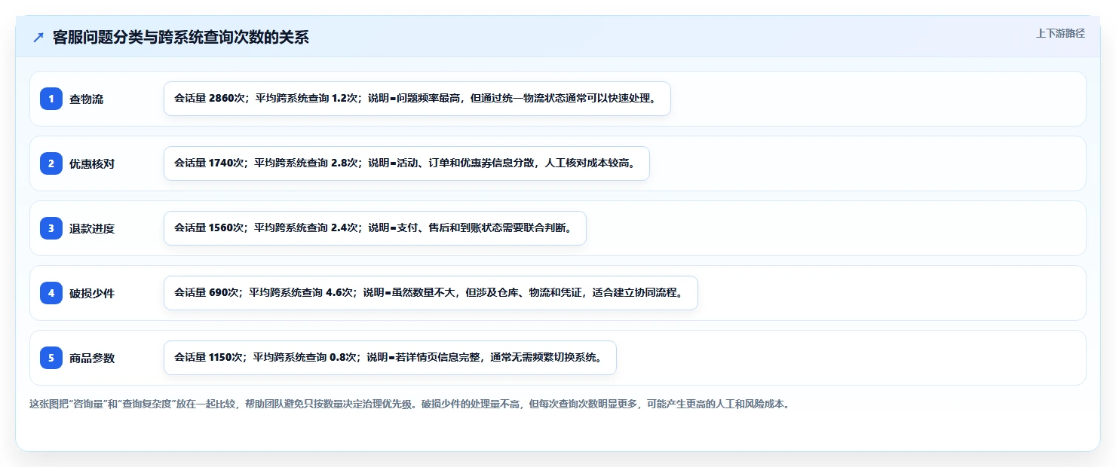1116x467 pixels.
Task: Click the number 2 badge for 优惠核对
Action: (51, 163)
